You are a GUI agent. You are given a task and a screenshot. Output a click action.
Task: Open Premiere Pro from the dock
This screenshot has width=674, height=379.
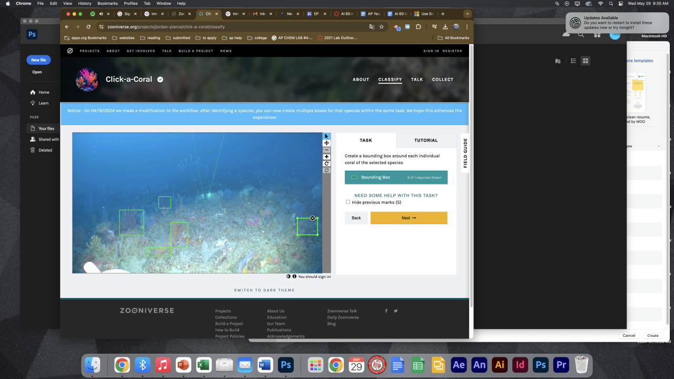pyautogui.click(x=561, y=365)
